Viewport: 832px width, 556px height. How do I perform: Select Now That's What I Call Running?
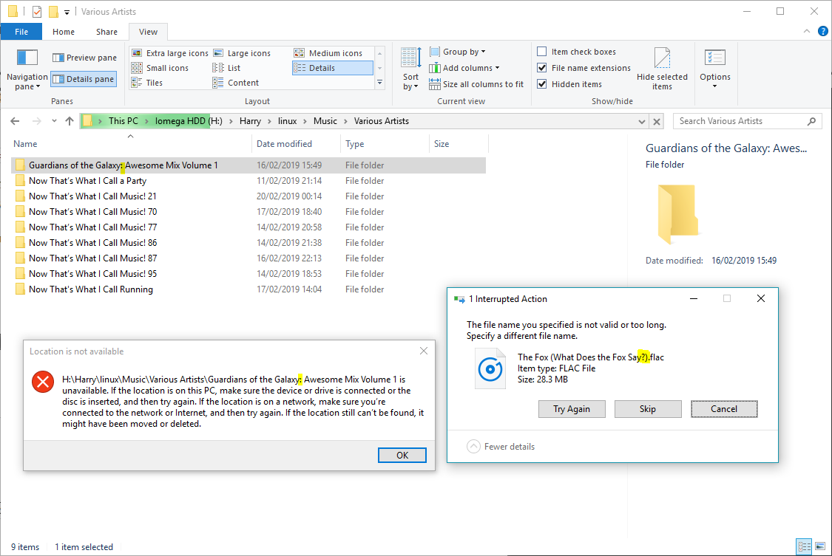click(x=248, y=289)
